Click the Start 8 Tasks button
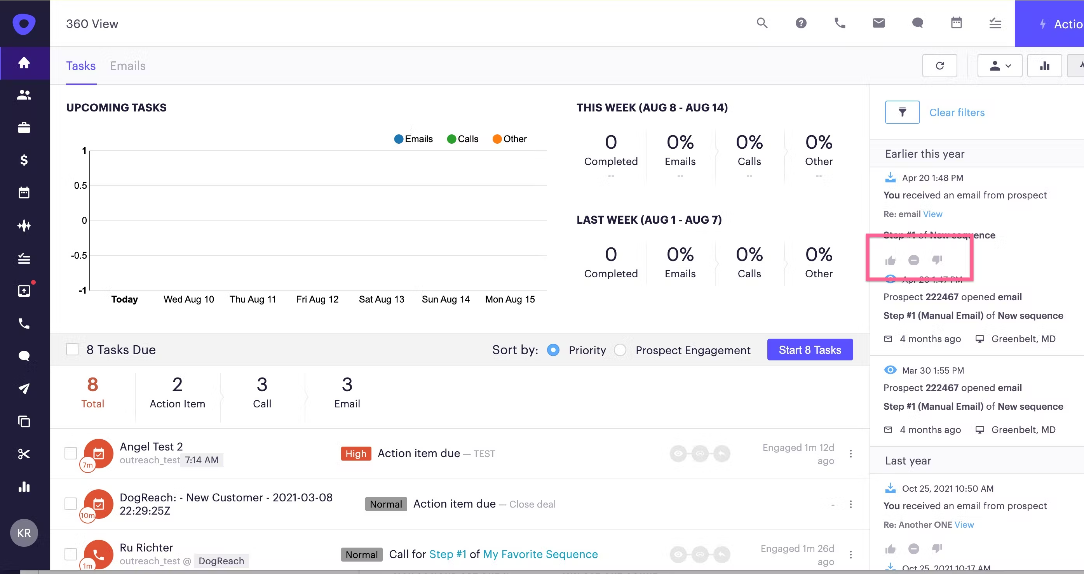This screenshot has height=574, width=1084. (x=810, y=350)
